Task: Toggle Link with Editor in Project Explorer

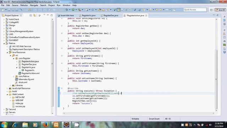Action: pos(34,15)
